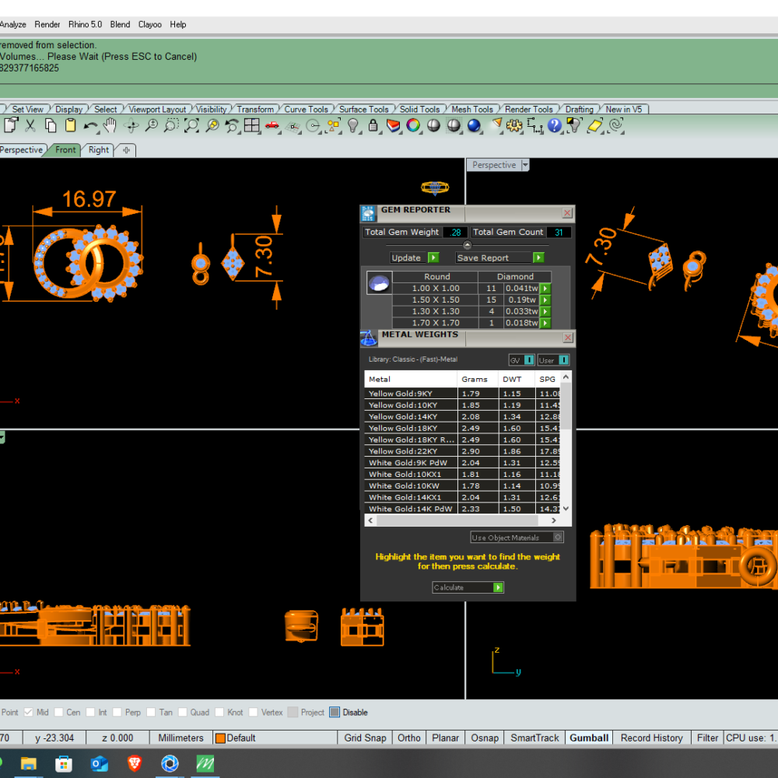Collapse the Gem Reporter panel arrow
The height and width of the screenshot is (778, 778).
coord(467,245)
